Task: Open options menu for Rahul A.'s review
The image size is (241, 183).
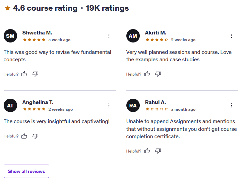Action: [232, 105]
